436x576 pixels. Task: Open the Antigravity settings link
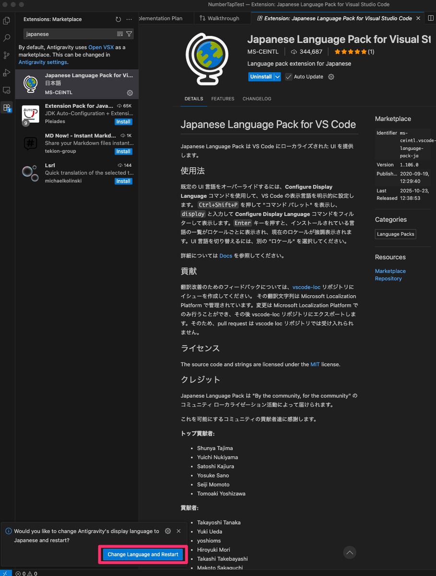point(43,62)
